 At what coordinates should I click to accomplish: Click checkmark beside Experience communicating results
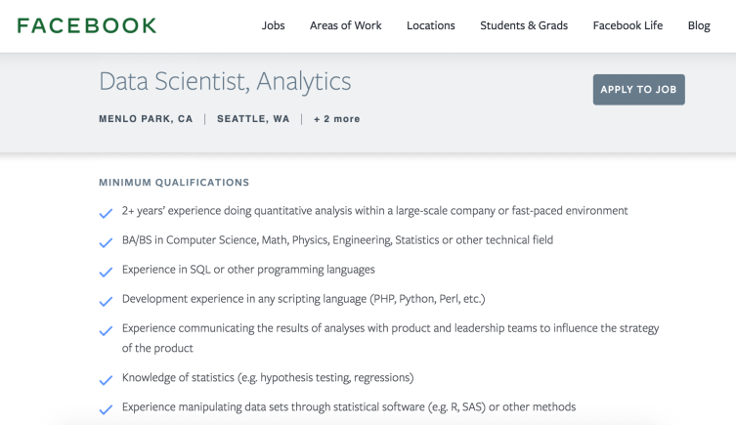(106, 330)
